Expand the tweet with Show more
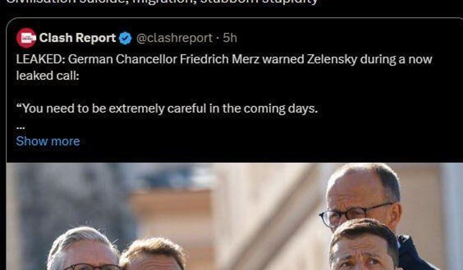The image size is (463, 270). [48, 141]
